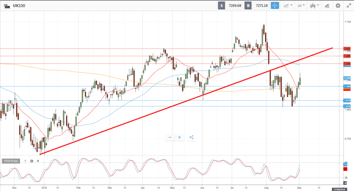354x191 pixels.
Task: Open the 1D timeframe dropdown
Action: [x=301, y=6]
